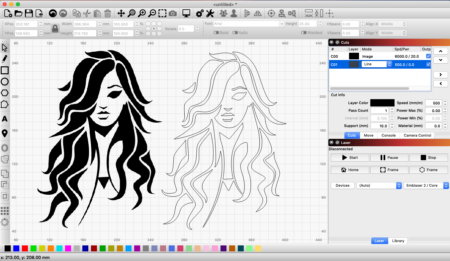Switch to the Library tab
The width and height of the screenshot is (450, 261).
(x=398, y=241)
